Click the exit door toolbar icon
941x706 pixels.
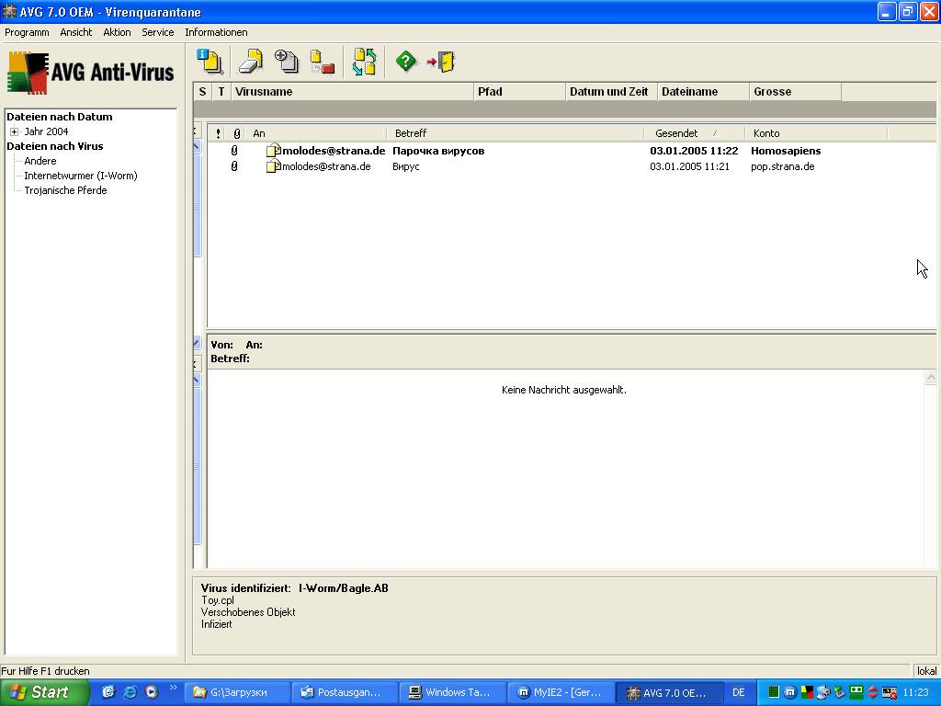coord(441,62)
